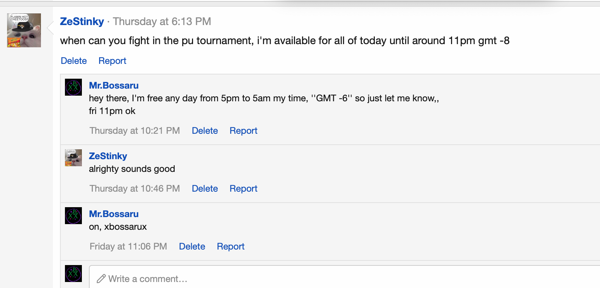Viewport: 600px width, 288px height.
Task: Open the Thursday at 6:13 PM timestamp
Action: (162, 22)
